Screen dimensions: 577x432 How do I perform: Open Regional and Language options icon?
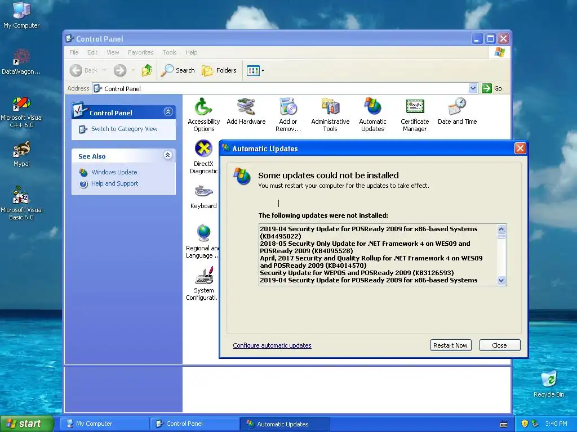[202, 241]
